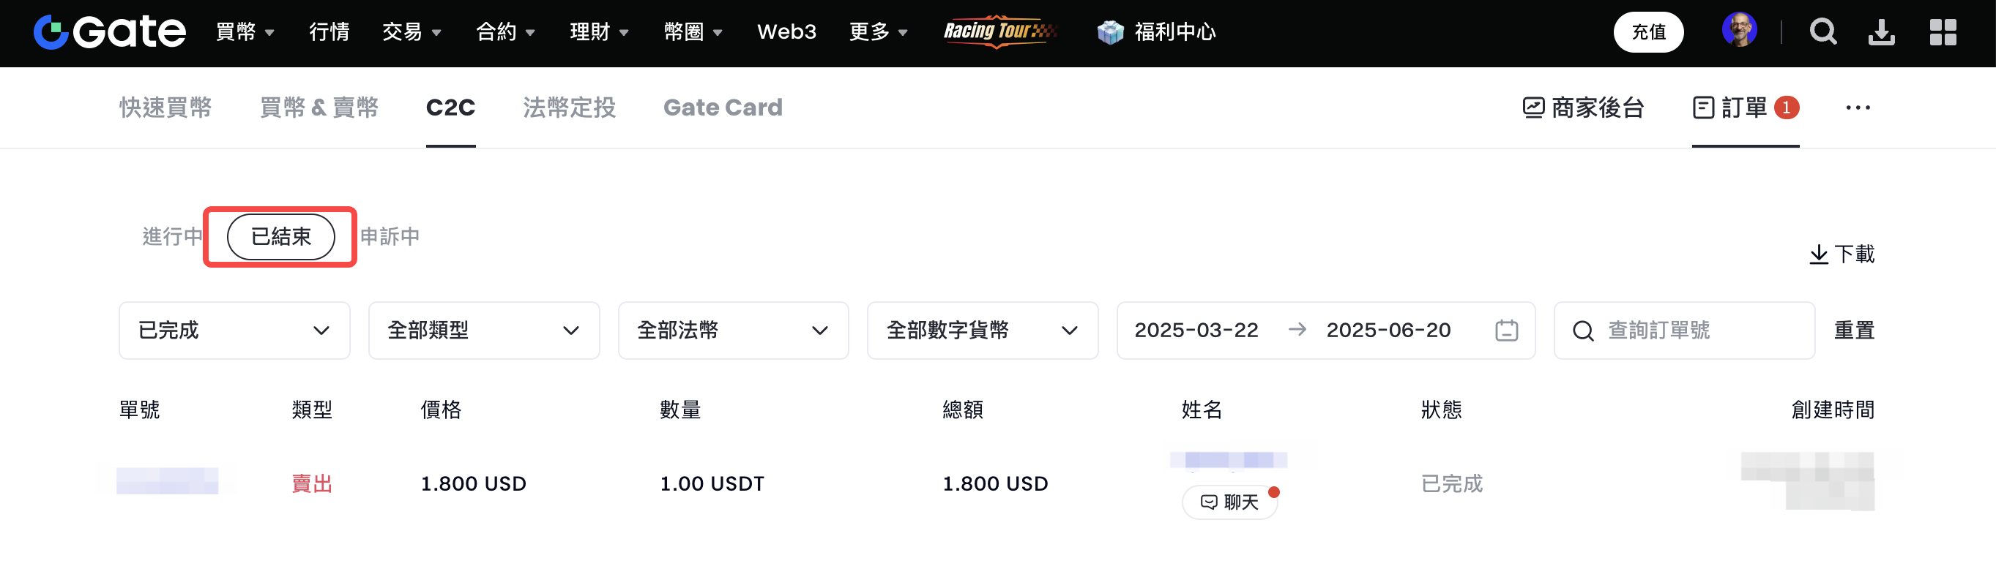Expand the 全部類型 dropdown
The image size is (1996, 566).
tap(483, 331)
